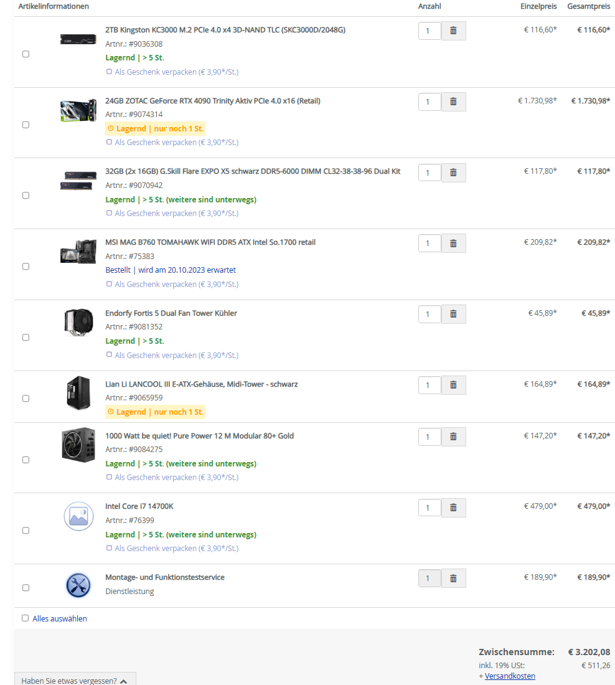Image resolution: width=615 pixels, height=685 pixels.
Task: Click quantity field for G.Skill Flare RAM
Action: point(430,172)
